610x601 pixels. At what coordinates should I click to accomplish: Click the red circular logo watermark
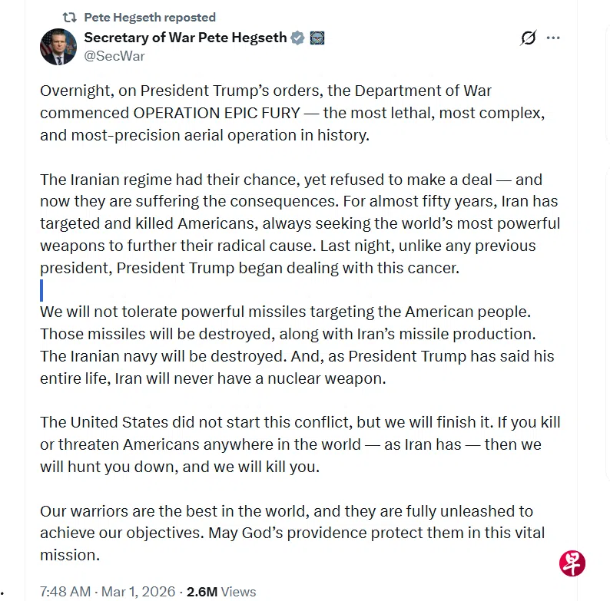point(572,563)
